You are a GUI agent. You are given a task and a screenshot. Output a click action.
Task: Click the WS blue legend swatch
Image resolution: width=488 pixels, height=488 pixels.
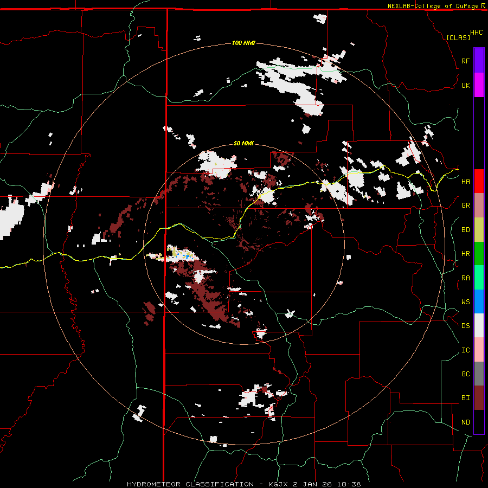click(x=479, y=301)
